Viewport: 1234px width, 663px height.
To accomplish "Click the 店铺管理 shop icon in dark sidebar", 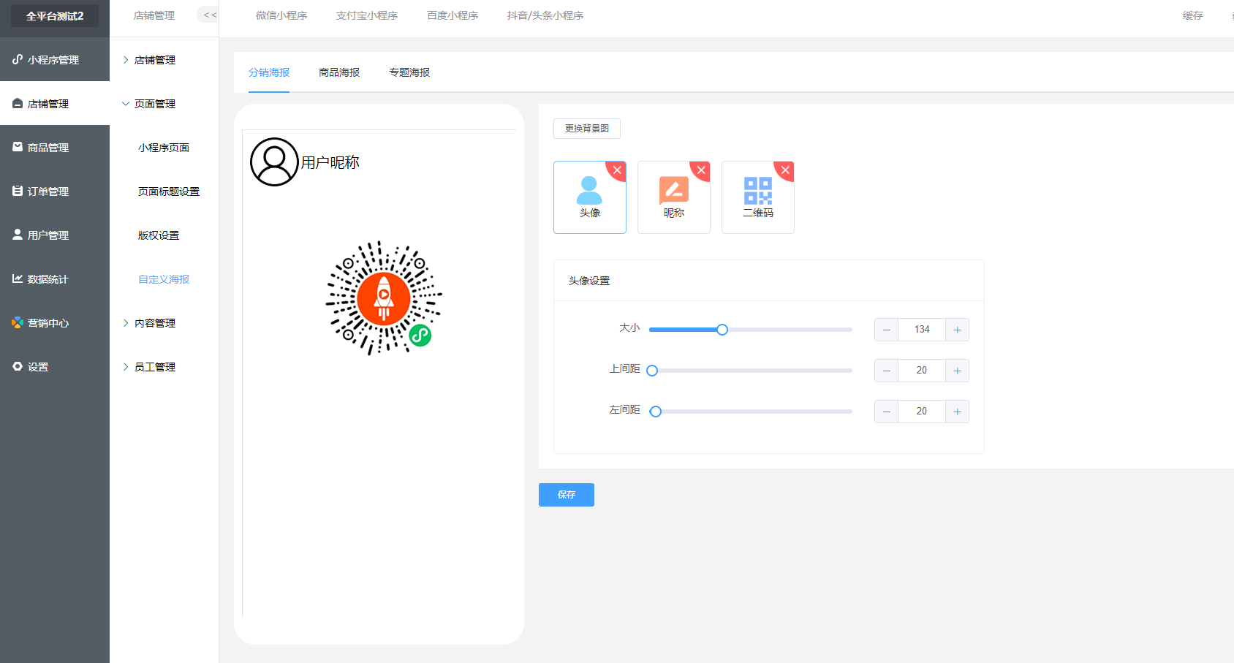I will click(x=18, y=103).
